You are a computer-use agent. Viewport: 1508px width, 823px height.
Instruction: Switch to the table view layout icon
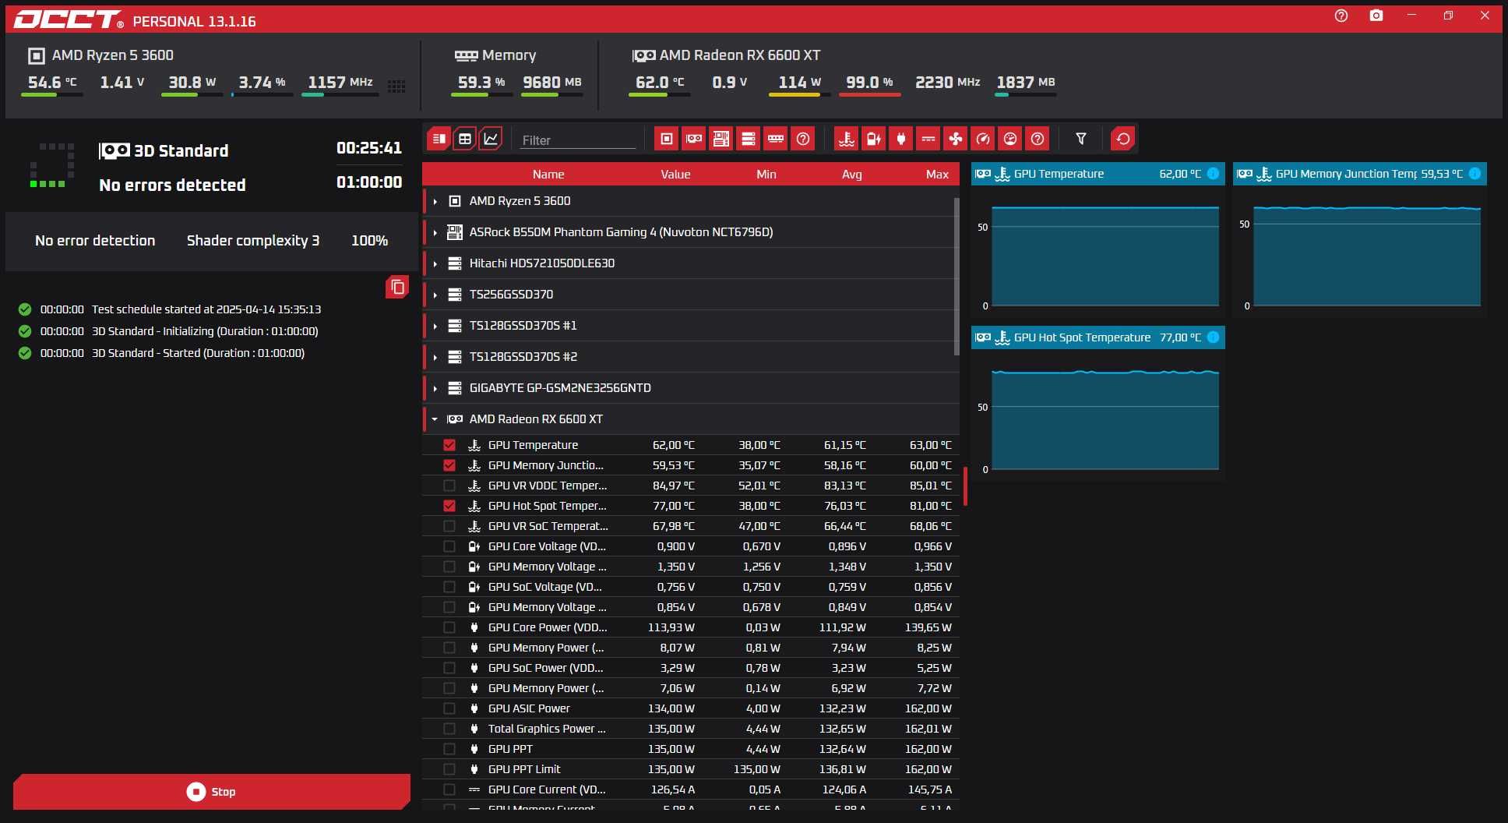coord(465,139)
